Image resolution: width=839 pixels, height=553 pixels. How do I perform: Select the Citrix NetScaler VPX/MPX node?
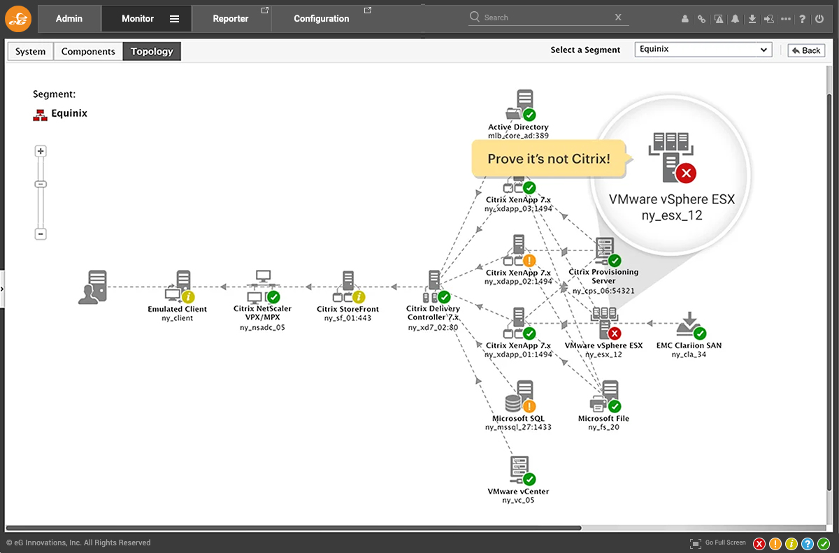pos(264,287)
